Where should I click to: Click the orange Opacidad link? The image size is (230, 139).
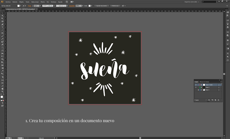72,6
